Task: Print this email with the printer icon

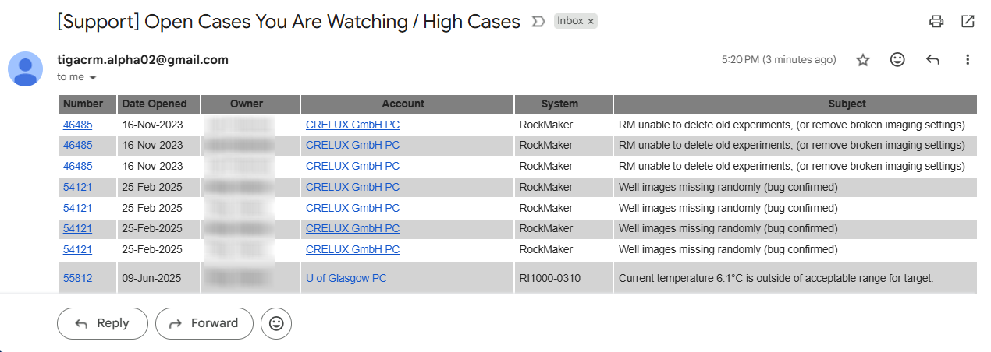Action: [936, 22]
